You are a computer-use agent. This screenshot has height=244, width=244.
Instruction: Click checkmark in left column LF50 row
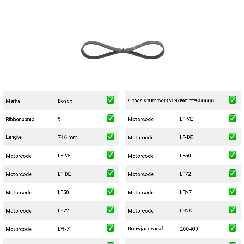click(x=110, y=192)
